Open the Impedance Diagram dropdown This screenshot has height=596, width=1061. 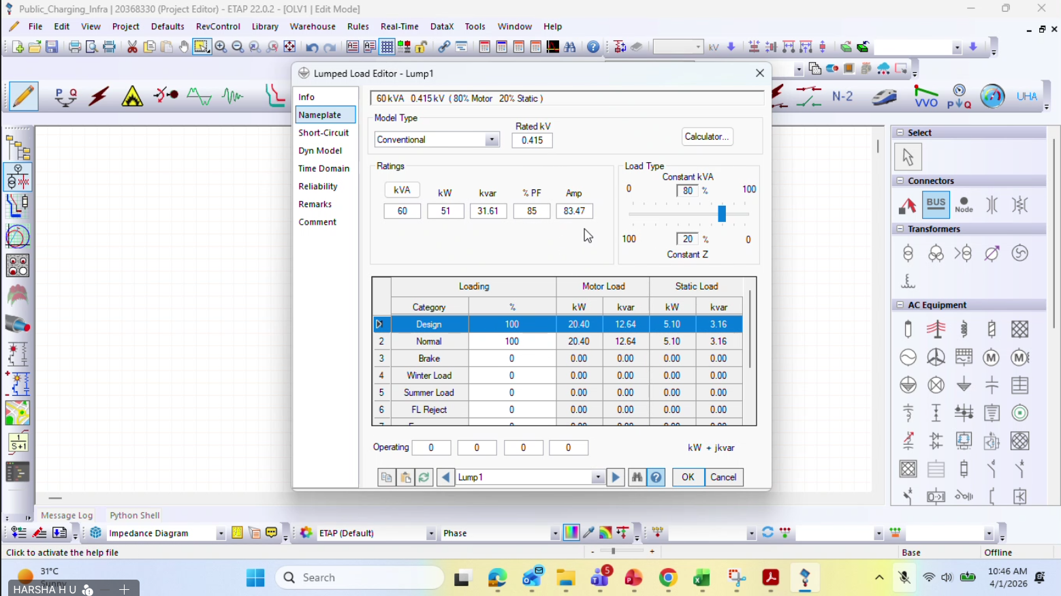tap(220, 533)
